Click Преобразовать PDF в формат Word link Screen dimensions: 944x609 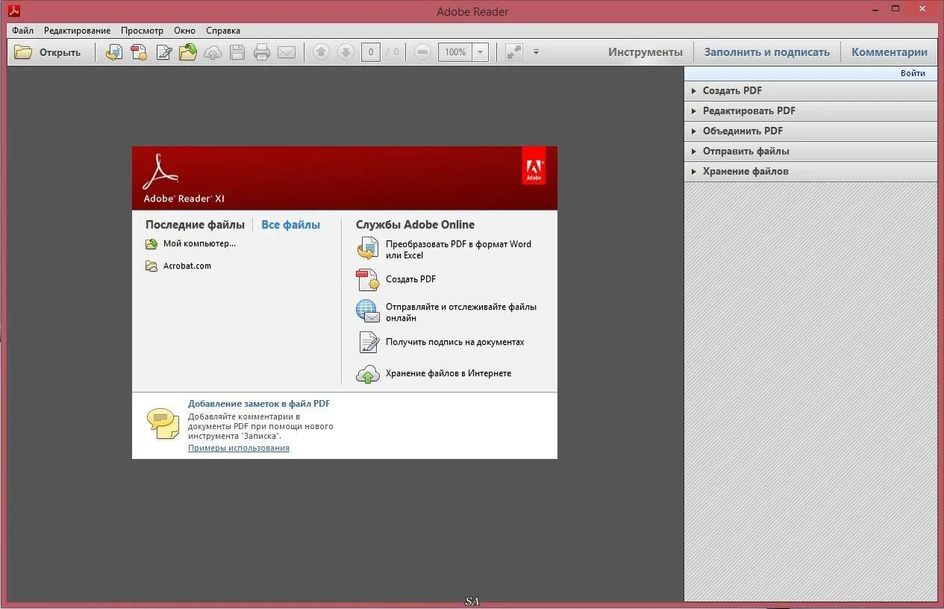(x=458, y=249)
